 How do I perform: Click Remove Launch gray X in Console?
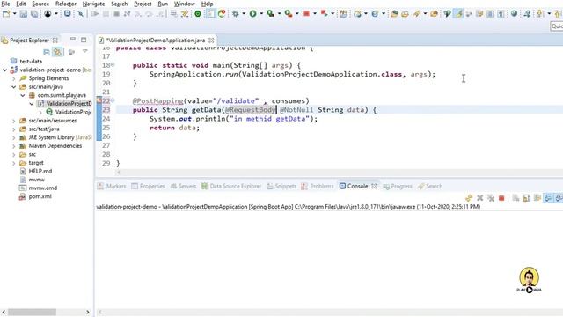(480, 198)
